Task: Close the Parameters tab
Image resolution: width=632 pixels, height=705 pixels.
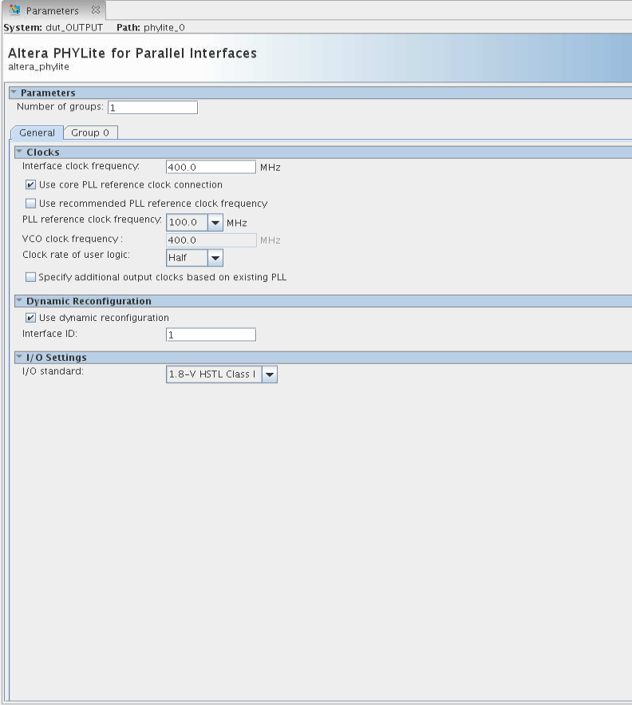Action: point(95,10)
